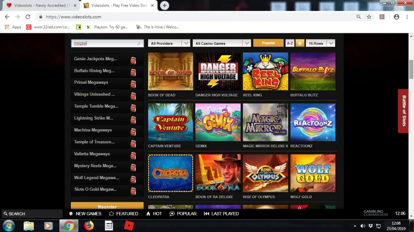Expand the All Casino Games dropdown
The image size is (414, 232).
[x=221, y=43]
